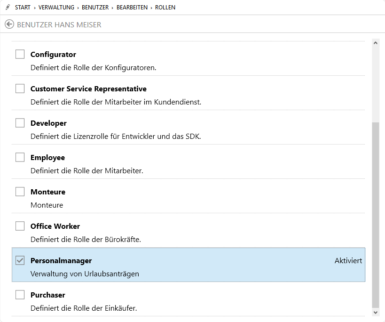Check the Developer role checkbox
The image size is (385, 322).
(x=20, y=123)
